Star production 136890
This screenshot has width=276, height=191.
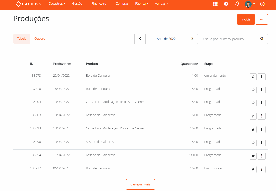tap(253, 143)
